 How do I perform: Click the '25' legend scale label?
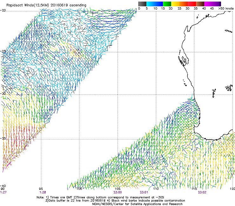click(x=179, y=9)
